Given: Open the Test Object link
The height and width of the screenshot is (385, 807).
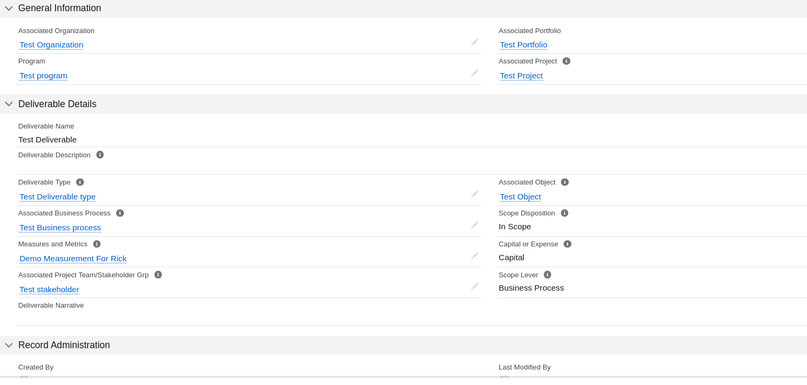Looking at the screenshot, I should pos(520,197).
